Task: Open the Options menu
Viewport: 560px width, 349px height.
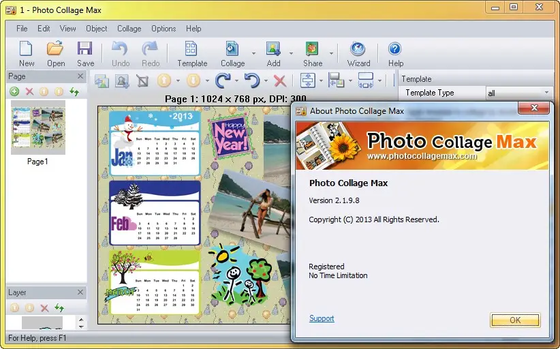Action: pyautogui.click(x=164, y=29)
